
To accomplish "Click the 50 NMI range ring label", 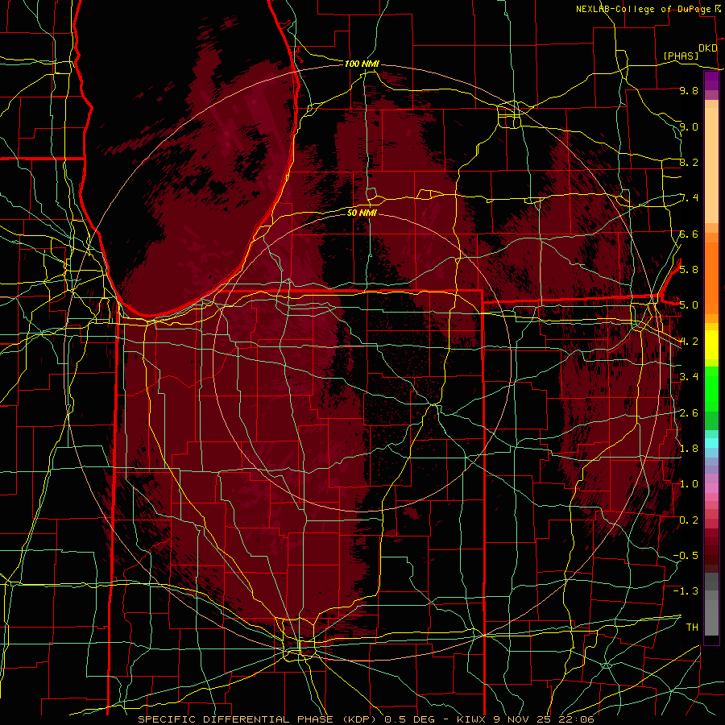I will 362,213.
